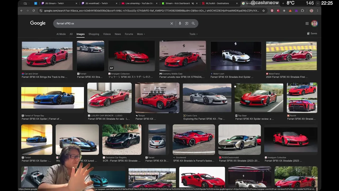Go forward with the browser forward arrow
Screen dimensions: 339x191
tap(28, 11)
